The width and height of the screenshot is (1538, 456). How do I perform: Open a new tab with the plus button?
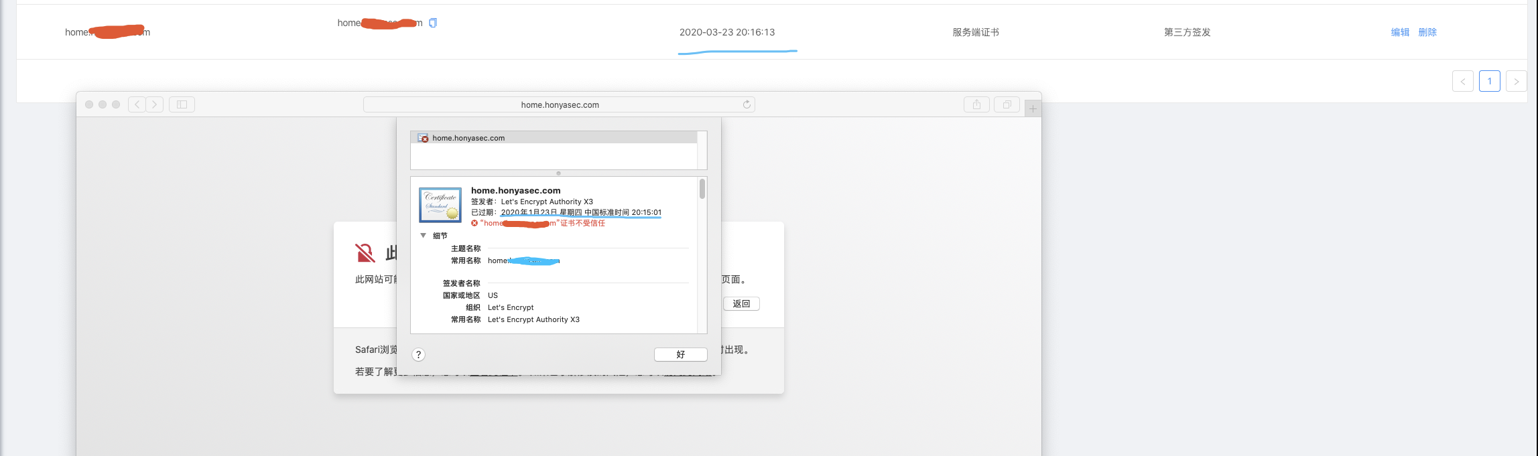pos(1033,108)
